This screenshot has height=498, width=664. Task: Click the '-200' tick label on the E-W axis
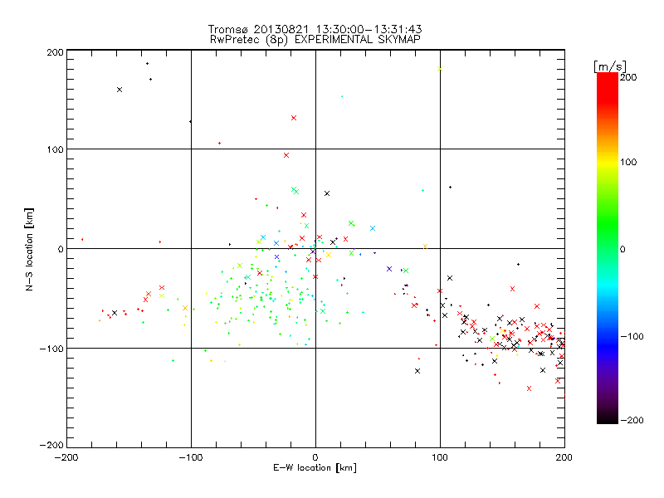[66, 457]
